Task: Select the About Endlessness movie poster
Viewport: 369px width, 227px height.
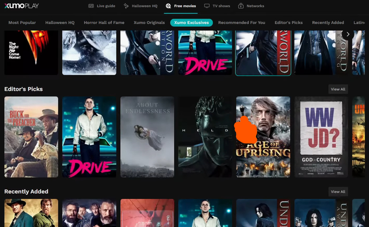Action: [147, 137]
